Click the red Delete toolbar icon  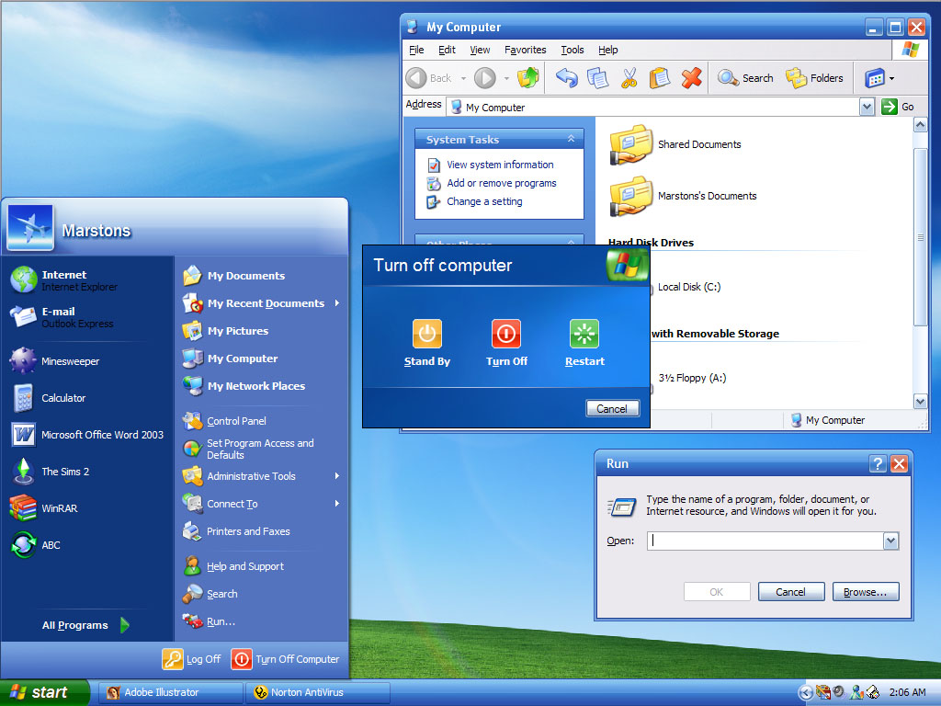pyautogui.click(x=691, y=78)
